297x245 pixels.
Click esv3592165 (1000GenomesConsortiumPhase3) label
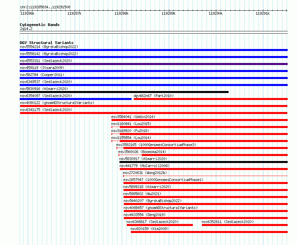click(156, 145)
